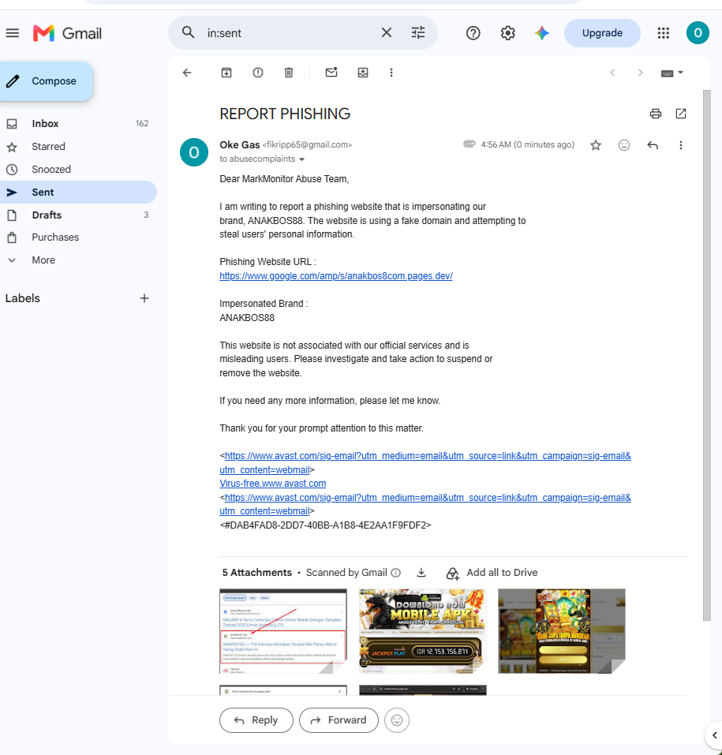
Task: Report this email as spam
Action: 258,73
